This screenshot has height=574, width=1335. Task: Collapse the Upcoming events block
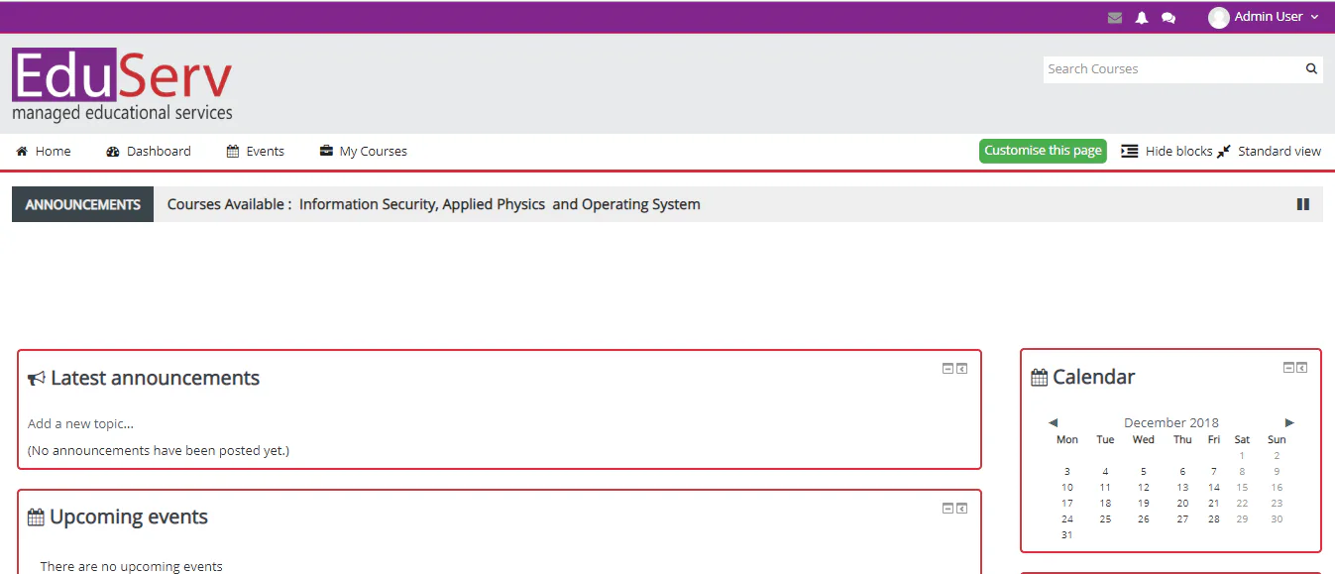click(947, 509)
